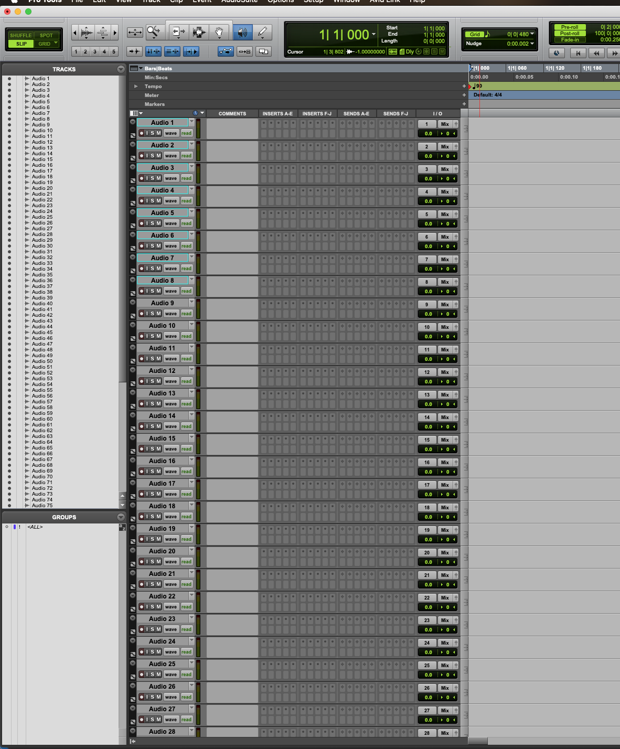The height and width of the screenshot is (749, 620).
Task: Click horizontal zoom out left arrow
Action: tap(75, 33)
